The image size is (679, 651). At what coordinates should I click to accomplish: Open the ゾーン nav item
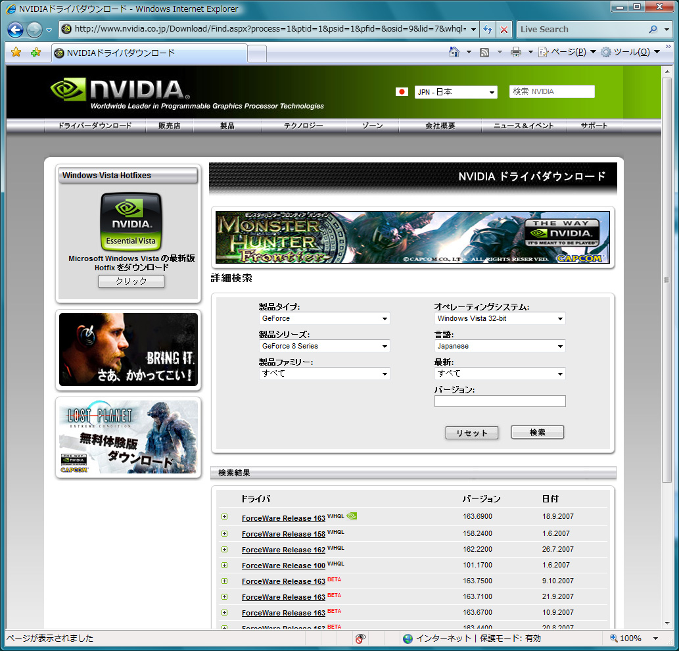(x=373, y=126)
